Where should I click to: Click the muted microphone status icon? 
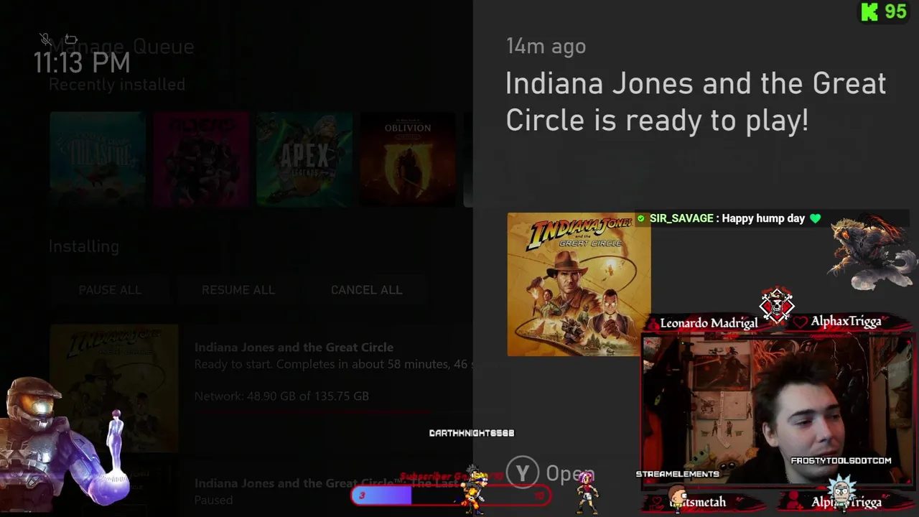[x=45, y=39]
